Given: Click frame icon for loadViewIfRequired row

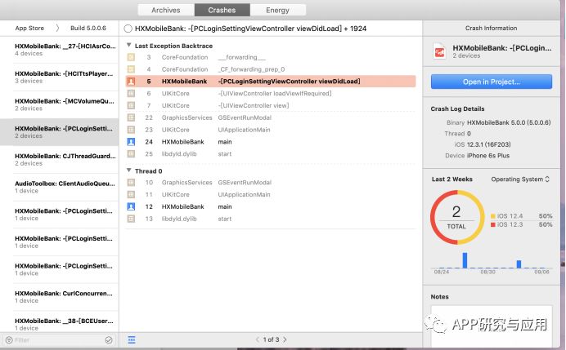Looking at the screenshot, I should 131,94.
